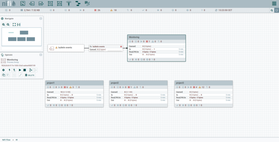Copy the selected component
The image size is (279, 142).
[4, 75]
